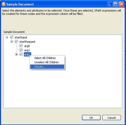
Task: Uncheck the arg2 checkbox
Action: (x=21, y=54)
